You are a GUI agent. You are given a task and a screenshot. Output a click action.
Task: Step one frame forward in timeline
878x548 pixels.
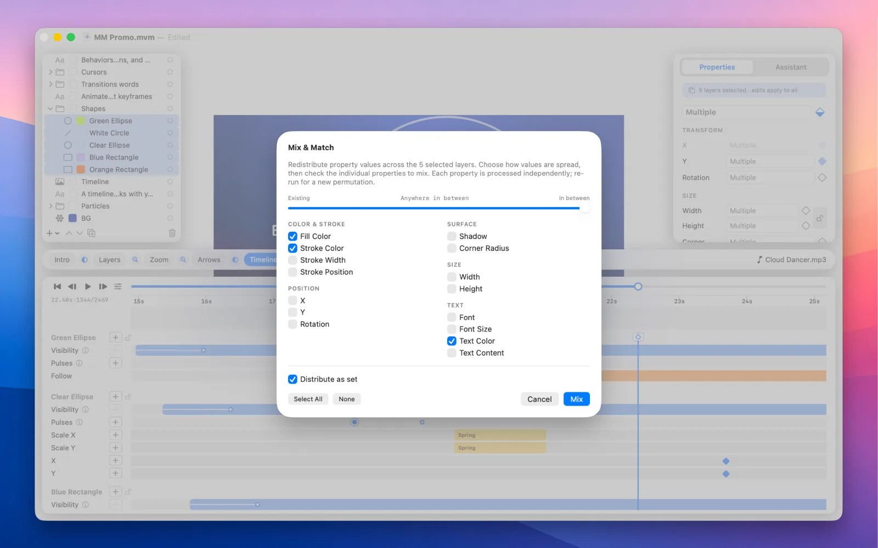[x=103, y=287]
